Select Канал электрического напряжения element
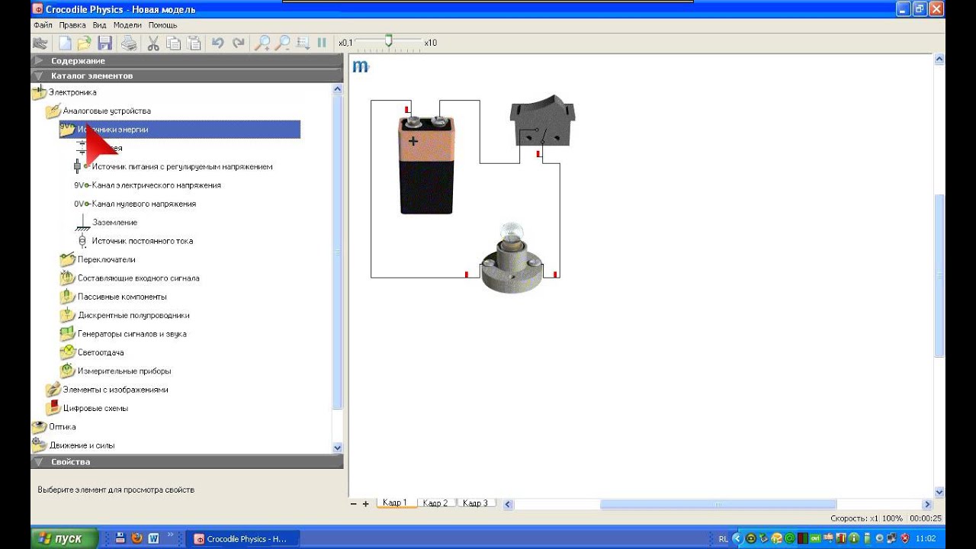The height and width of the screenshot is (549, 976). click(156, 185)
